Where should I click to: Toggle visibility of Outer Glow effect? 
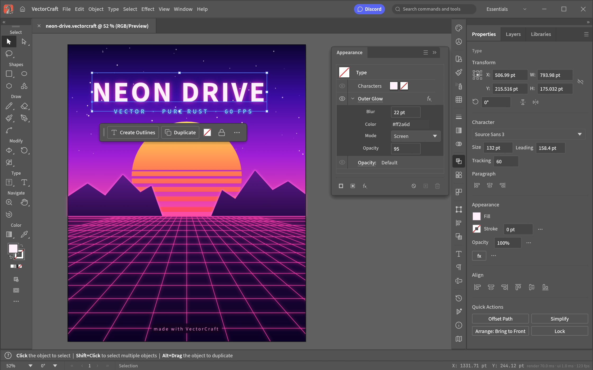click(x=342, y=99)
